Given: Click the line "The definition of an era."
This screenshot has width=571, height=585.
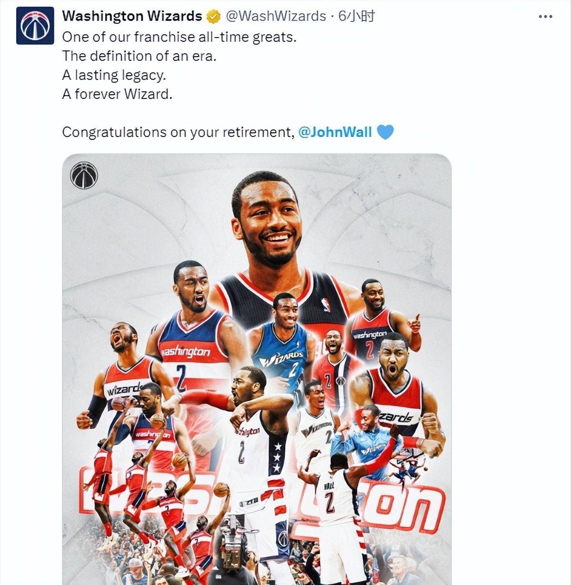Looking at the screenshot, I should [139, 56].
